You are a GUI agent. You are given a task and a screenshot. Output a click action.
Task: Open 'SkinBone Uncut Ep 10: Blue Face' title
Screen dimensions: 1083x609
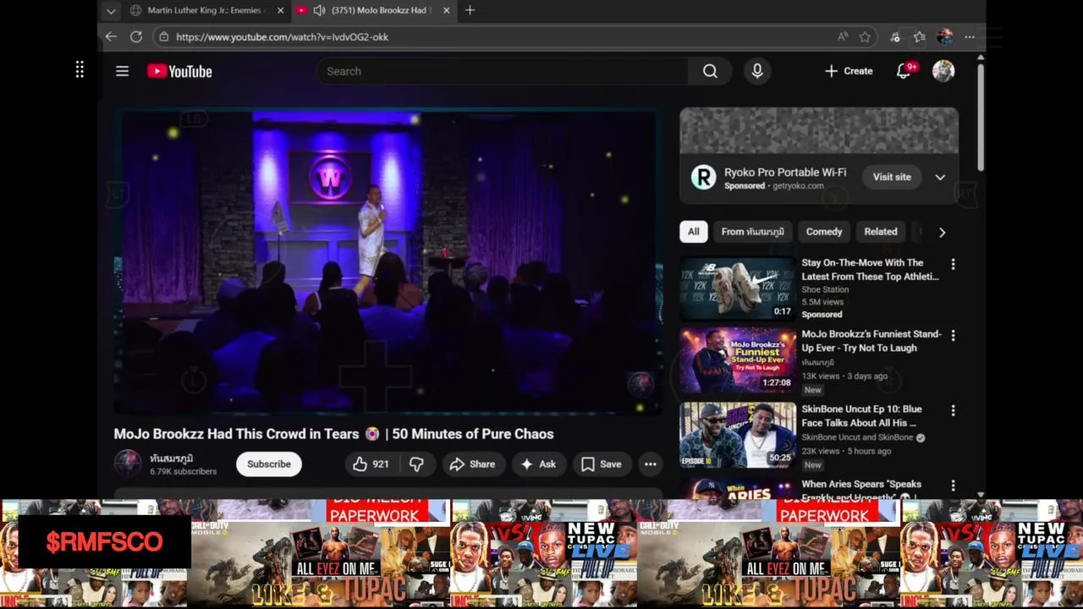[861, 416]
